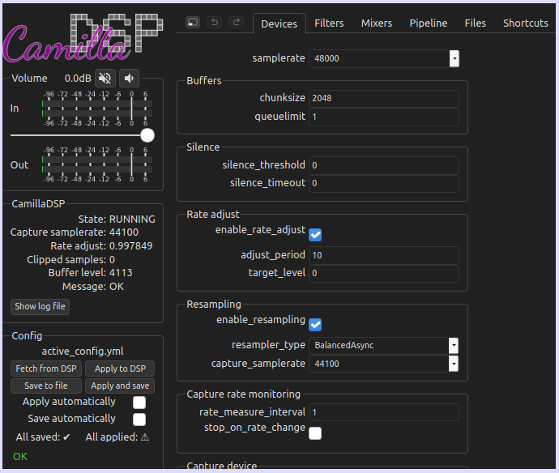Click the All applied warning triangle
This screenshot has width=559, height=473.
point(145,437)
